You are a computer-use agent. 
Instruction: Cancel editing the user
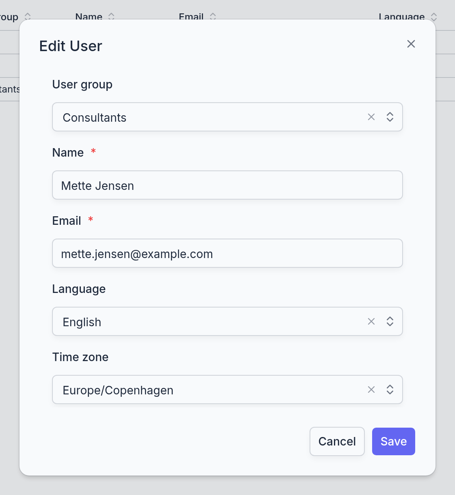point(337,441)
